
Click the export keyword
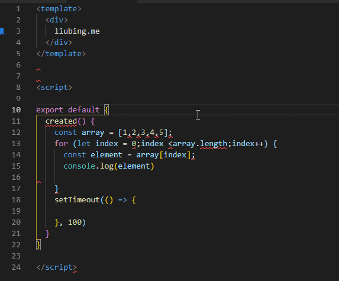50,110
